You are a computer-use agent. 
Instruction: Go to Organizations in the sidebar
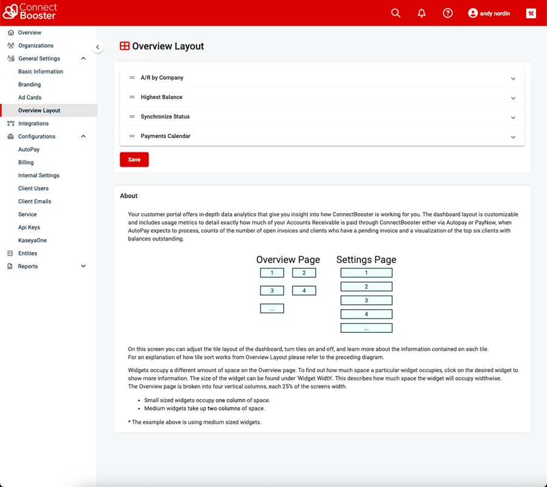click(35, 46)
